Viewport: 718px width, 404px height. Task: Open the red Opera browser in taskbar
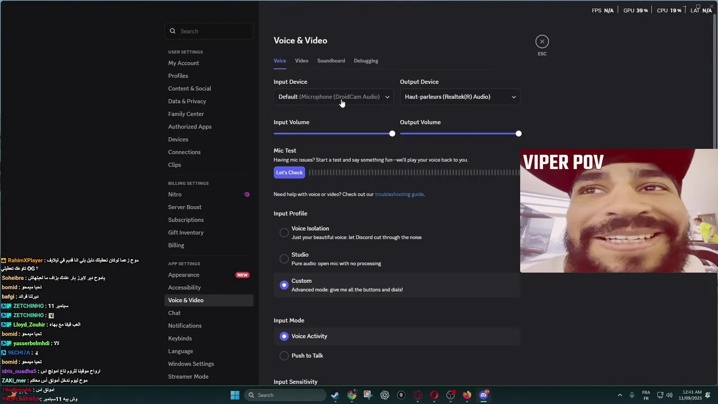click(x=434, y=395)
